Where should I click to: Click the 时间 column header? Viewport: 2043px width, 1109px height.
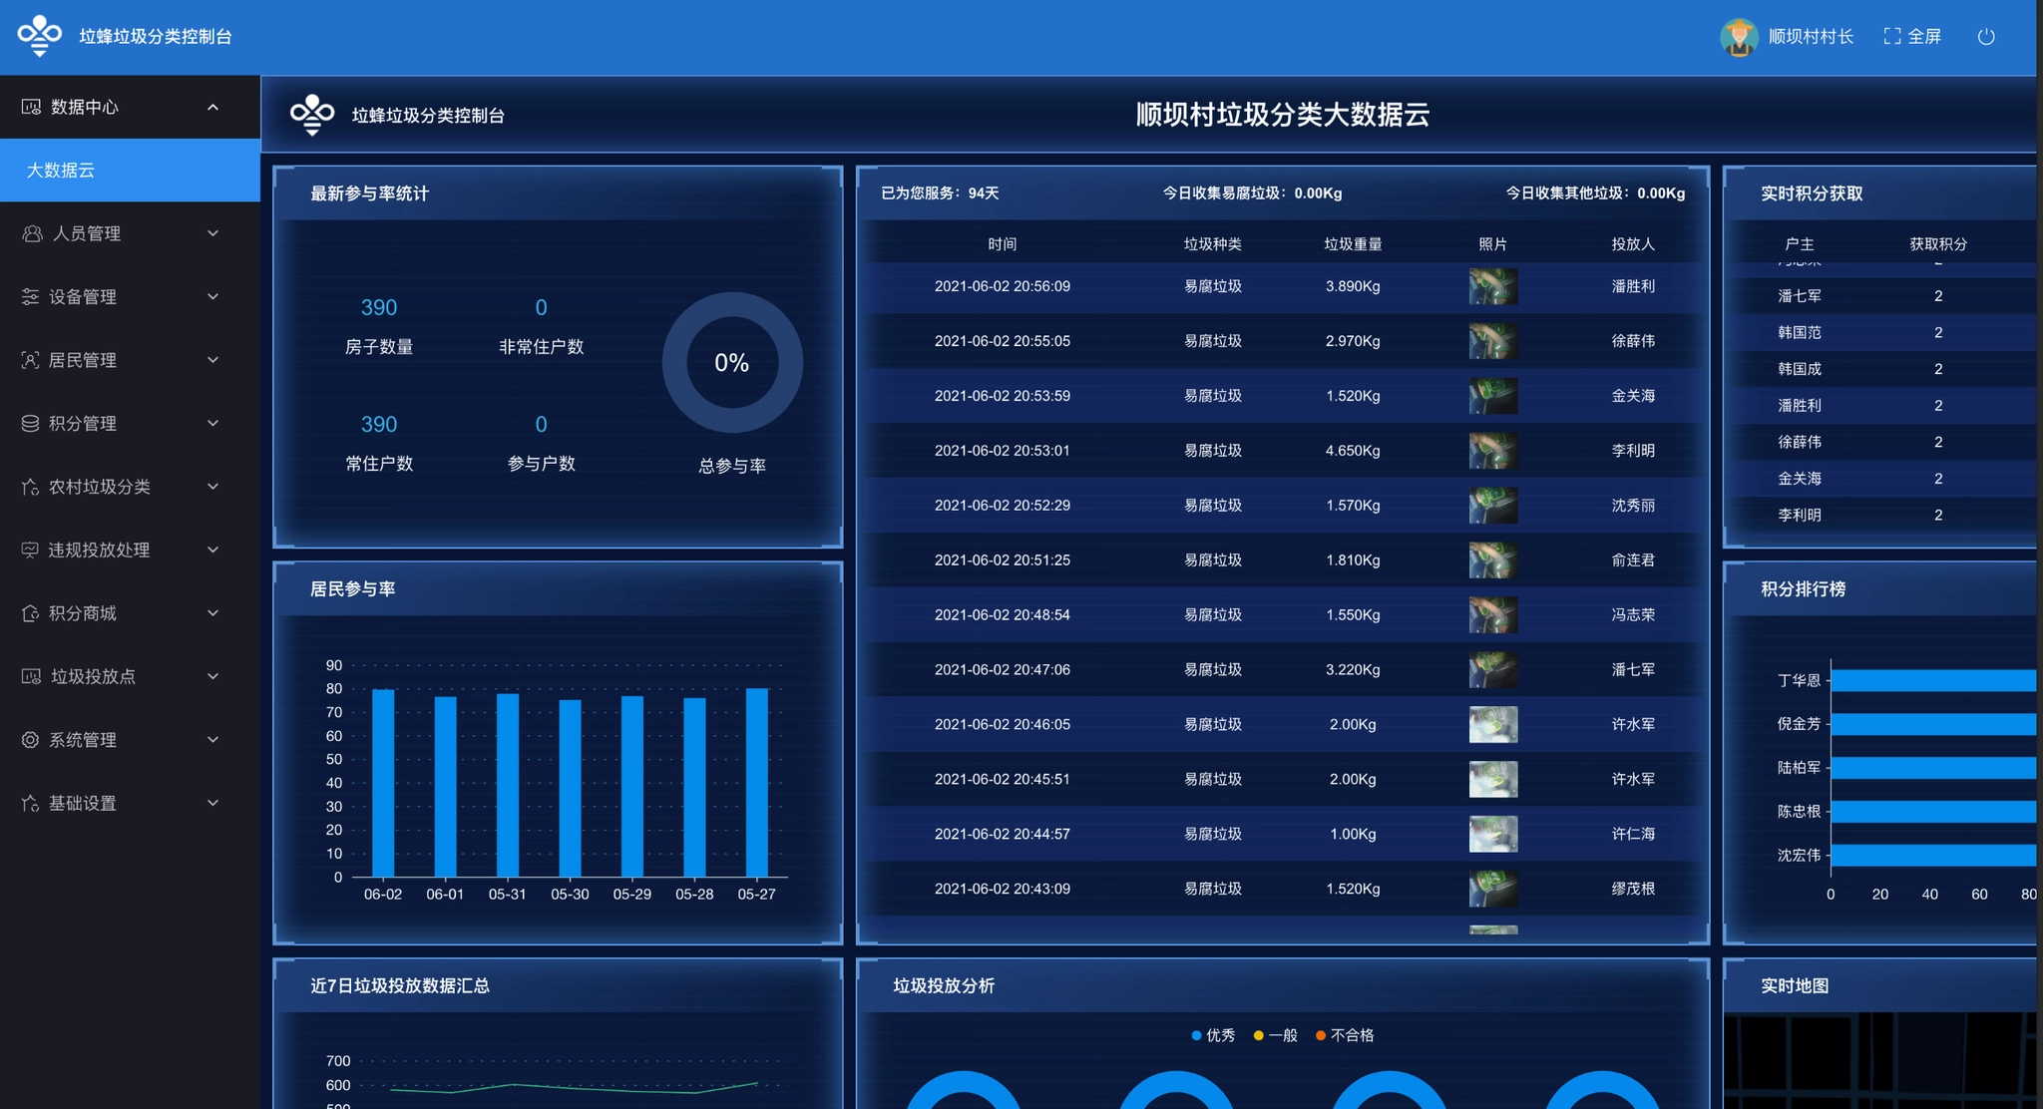[1003, 244]
